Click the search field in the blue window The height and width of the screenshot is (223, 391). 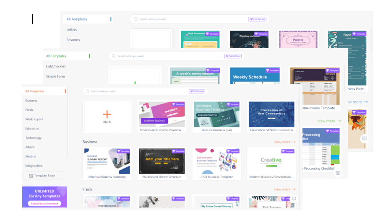(200, 19)
